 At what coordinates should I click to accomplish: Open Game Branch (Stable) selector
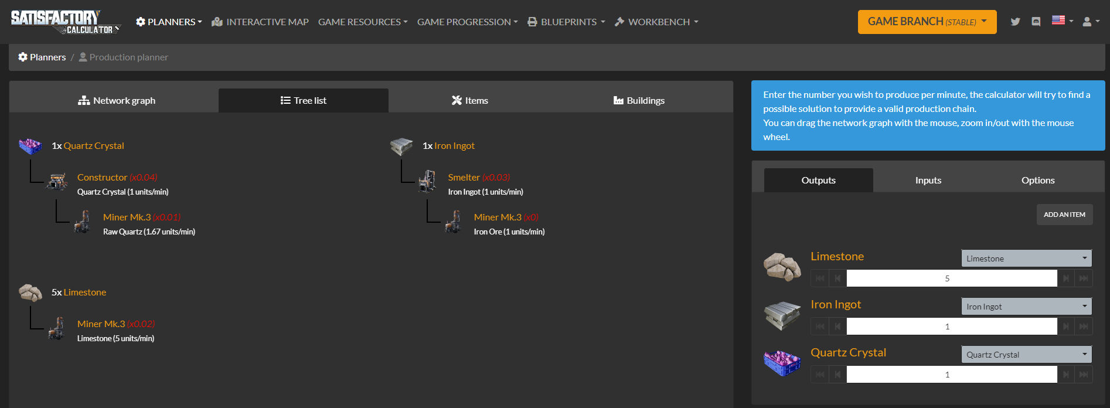pos(927,22)
